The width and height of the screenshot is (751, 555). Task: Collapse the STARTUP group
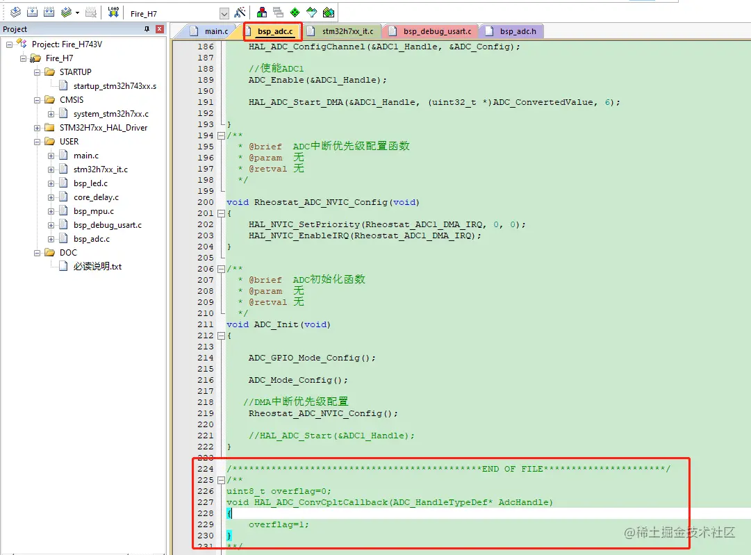[37, 72]
